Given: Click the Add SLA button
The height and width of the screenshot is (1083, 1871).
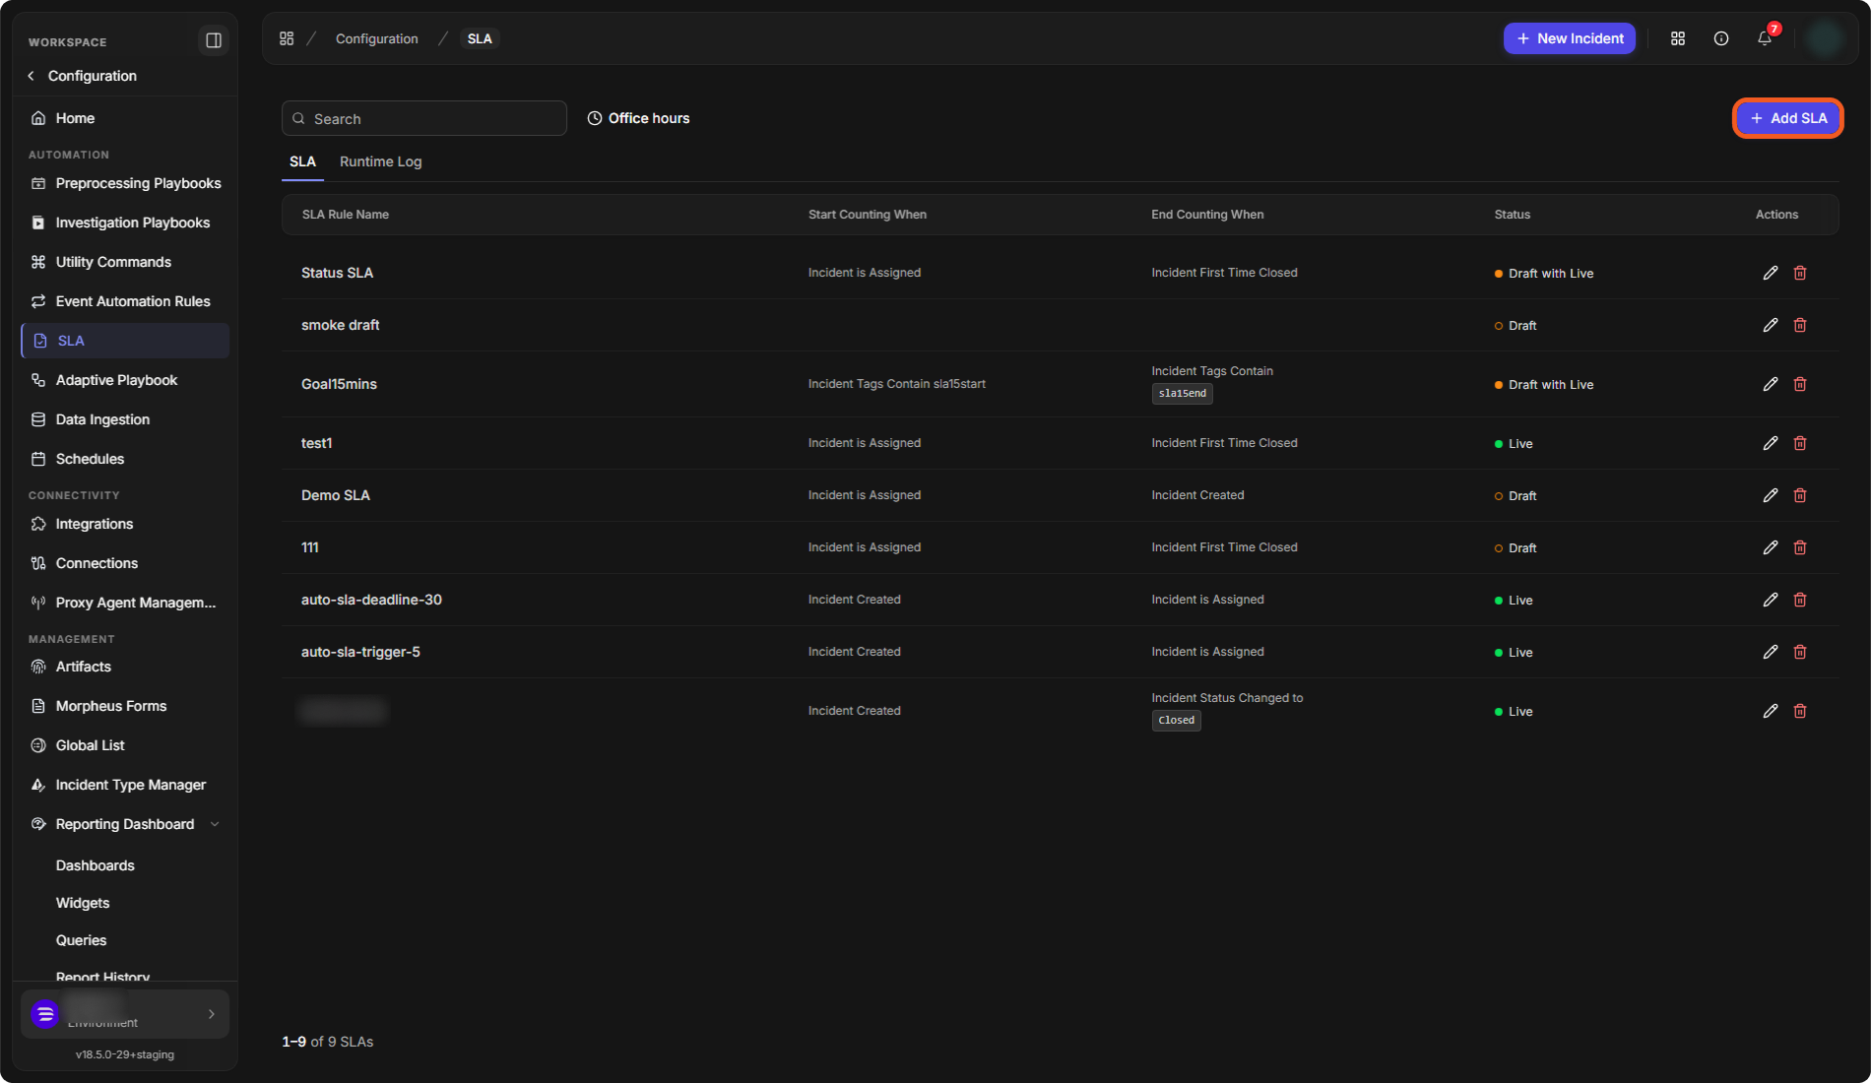Looking at the screenshot, I should [1787, 118].
